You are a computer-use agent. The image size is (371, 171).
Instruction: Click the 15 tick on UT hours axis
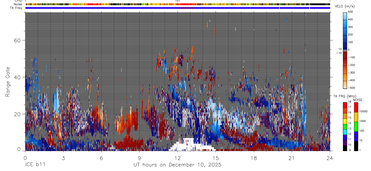216,158
